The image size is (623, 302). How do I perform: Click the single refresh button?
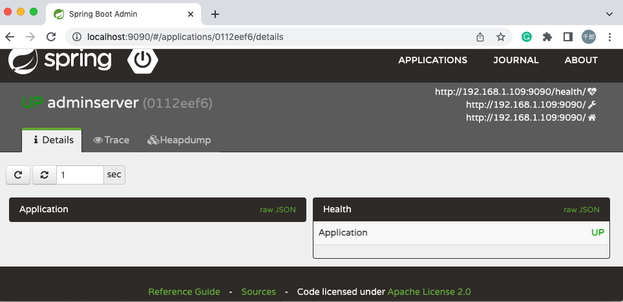point(18,175)
